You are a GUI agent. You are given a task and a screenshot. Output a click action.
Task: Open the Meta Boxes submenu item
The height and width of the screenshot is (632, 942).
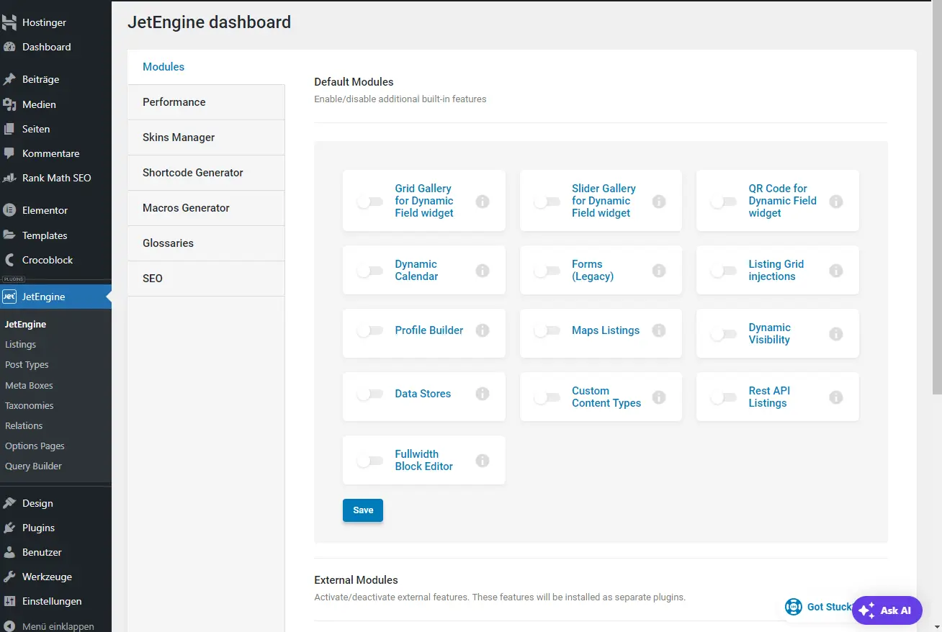pos(29,386)
